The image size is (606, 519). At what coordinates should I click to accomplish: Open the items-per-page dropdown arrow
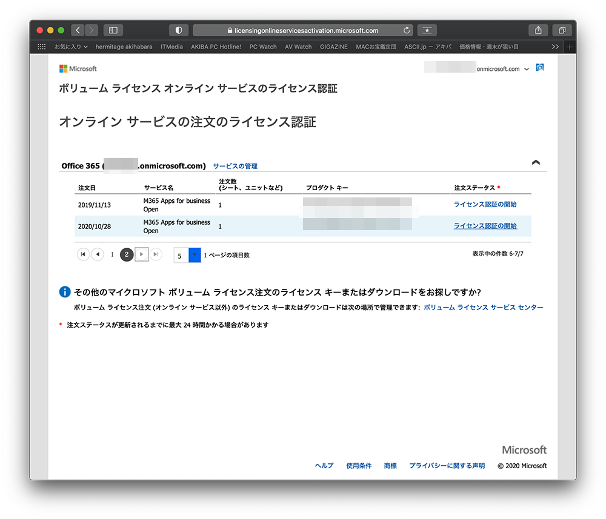195,255
